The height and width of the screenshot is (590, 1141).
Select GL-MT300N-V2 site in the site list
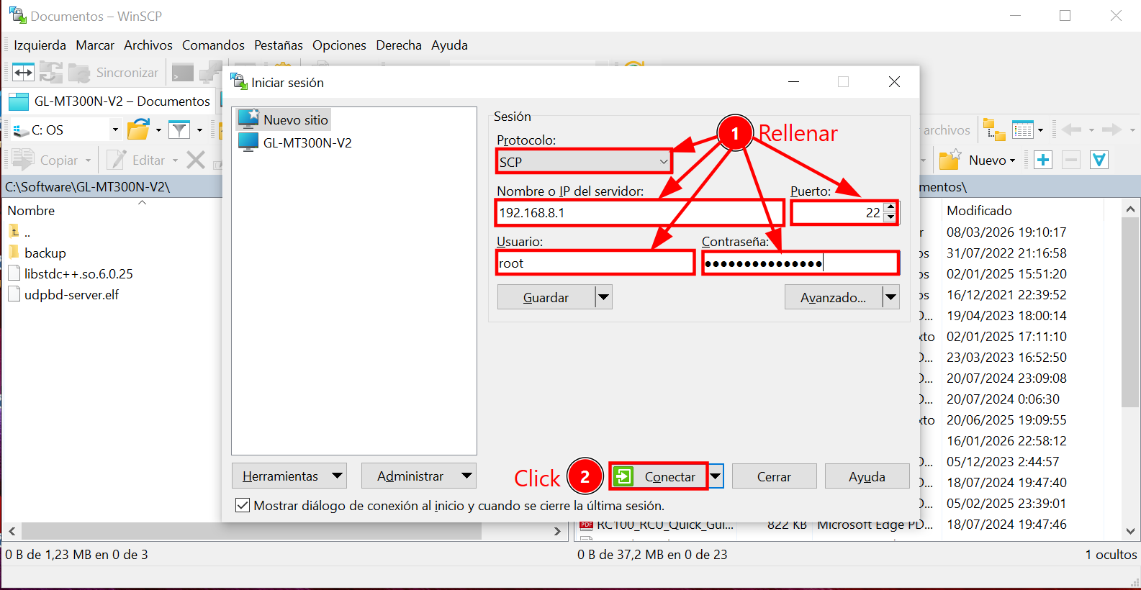pos(296,142)
